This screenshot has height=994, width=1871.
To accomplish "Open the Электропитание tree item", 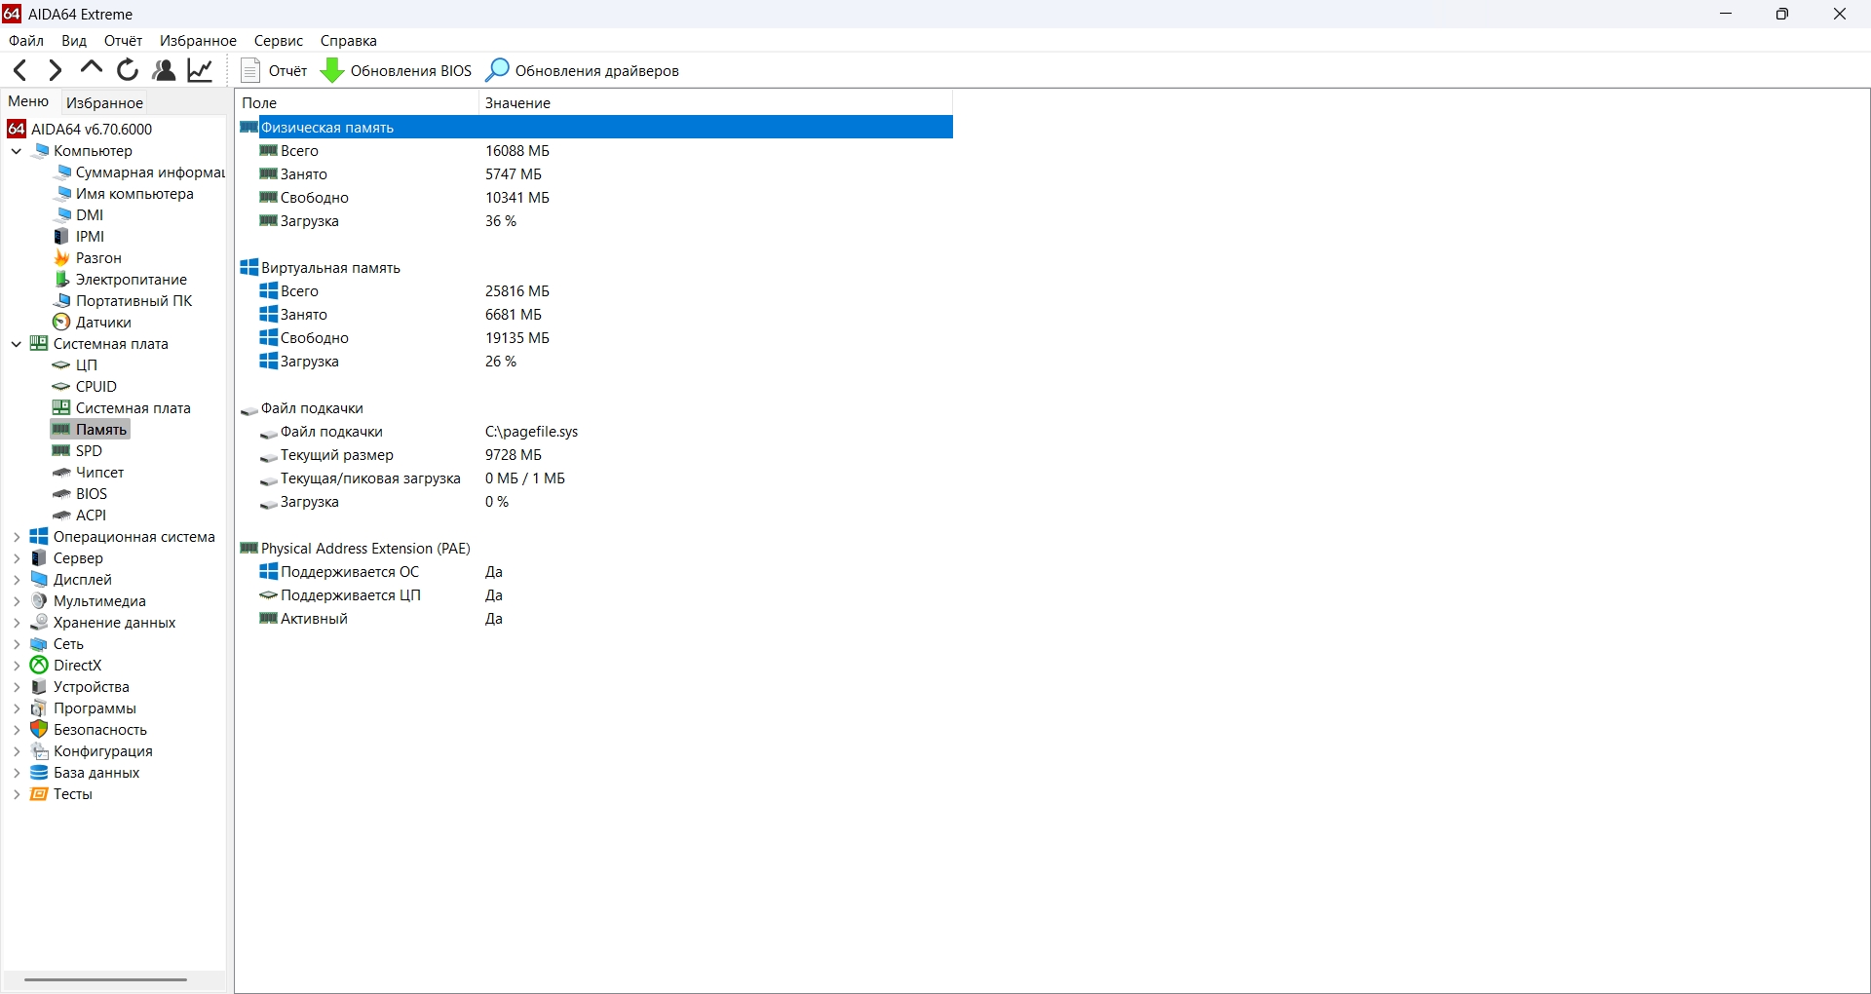I will pyautogui.click(x=121, y=280).
